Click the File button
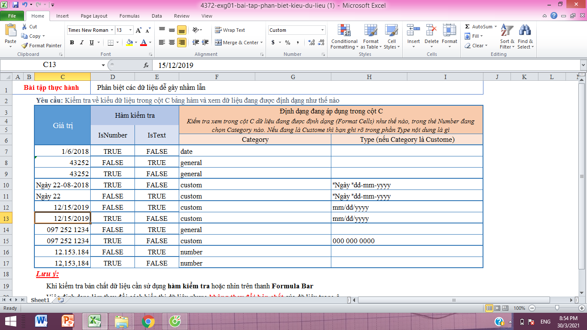Image resolution: width=587 pixels, height=330 pixels. pos(12,16)
